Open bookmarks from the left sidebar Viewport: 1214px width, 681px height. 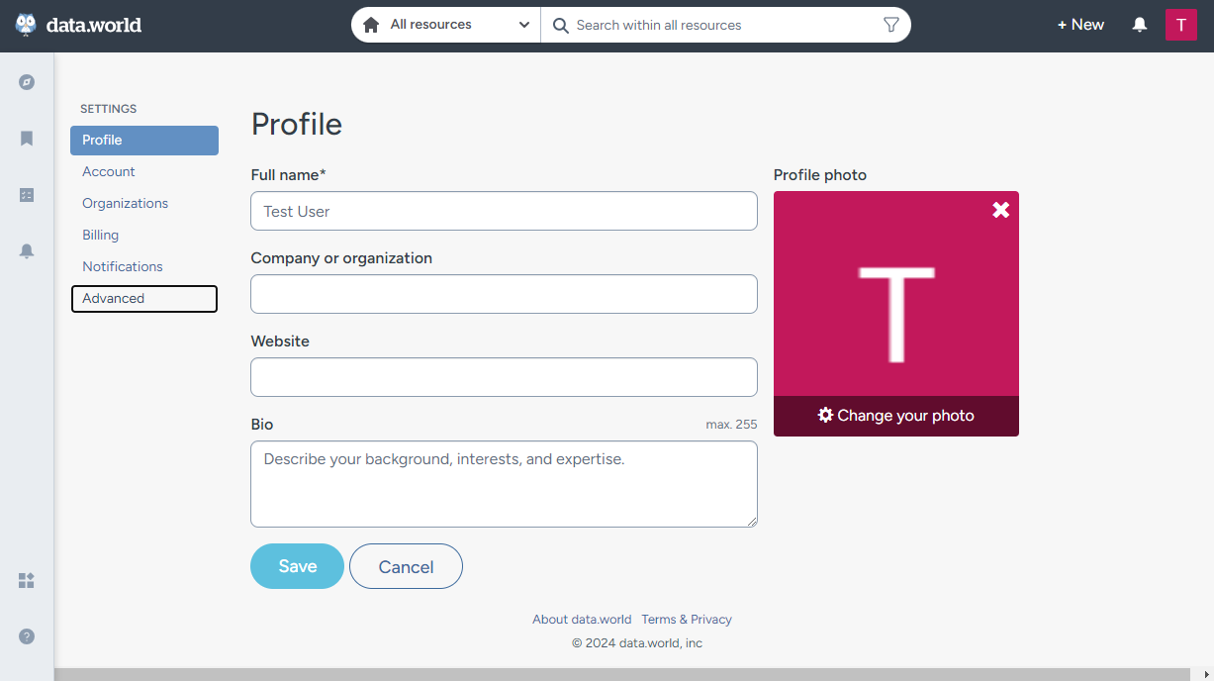coord(27,139)
